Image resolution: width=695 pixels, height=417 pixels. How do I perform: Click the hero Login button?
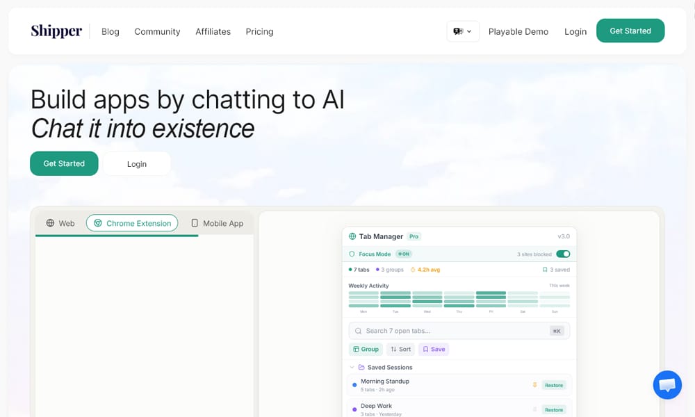tap(137, 164)
